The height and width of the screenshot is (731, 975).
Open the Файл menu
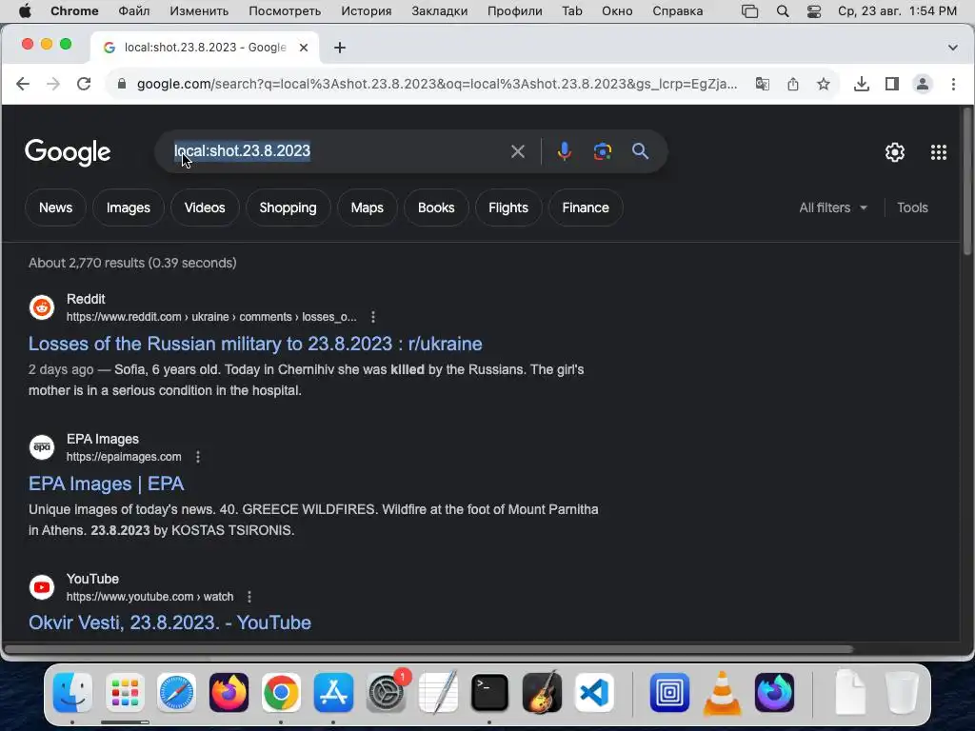133,11
